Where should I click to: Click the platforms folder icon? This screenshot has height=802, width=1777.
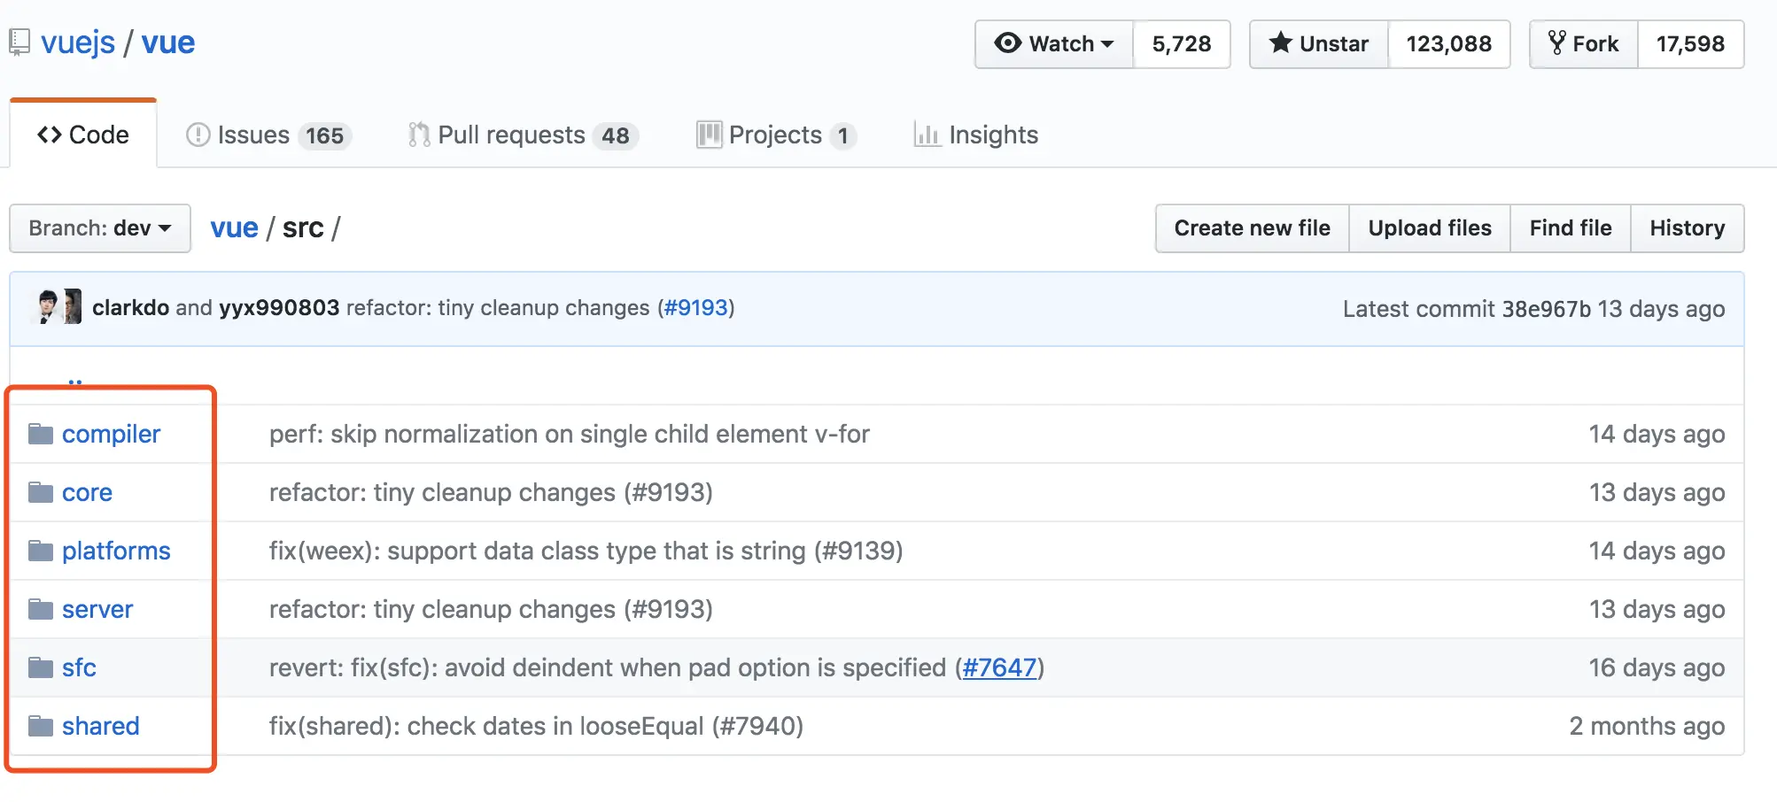click(x=41, y=551)
